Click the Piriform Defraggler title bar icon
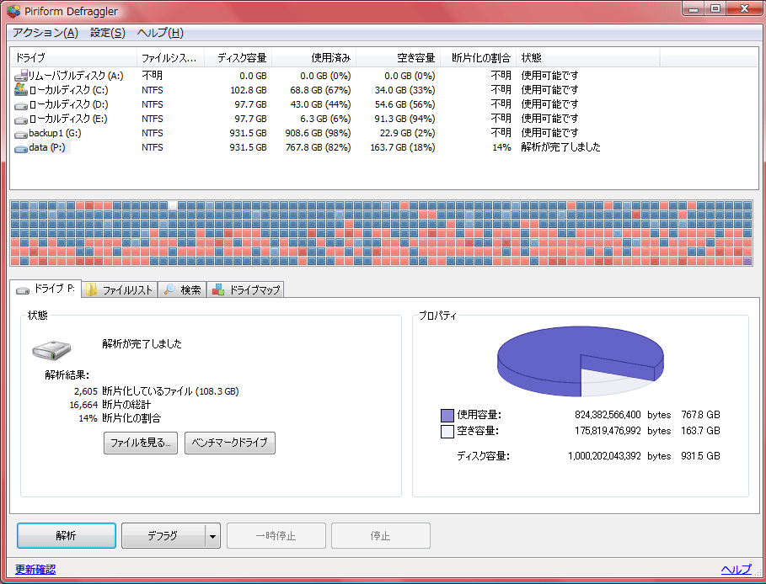The image size is (766, 584). point(13,11)
